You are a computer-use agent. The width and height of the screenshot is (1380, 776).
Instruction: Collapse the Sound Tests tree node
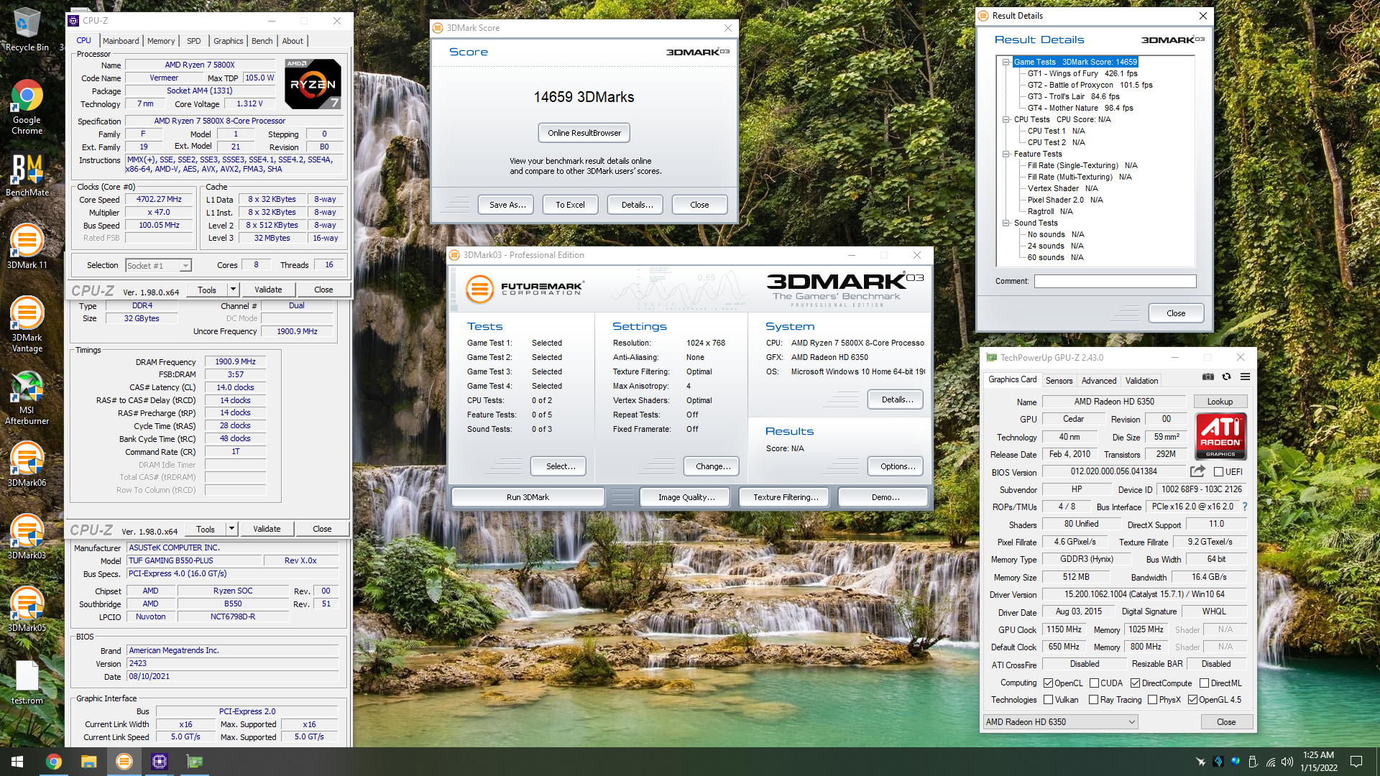[x=1006, y=223]
